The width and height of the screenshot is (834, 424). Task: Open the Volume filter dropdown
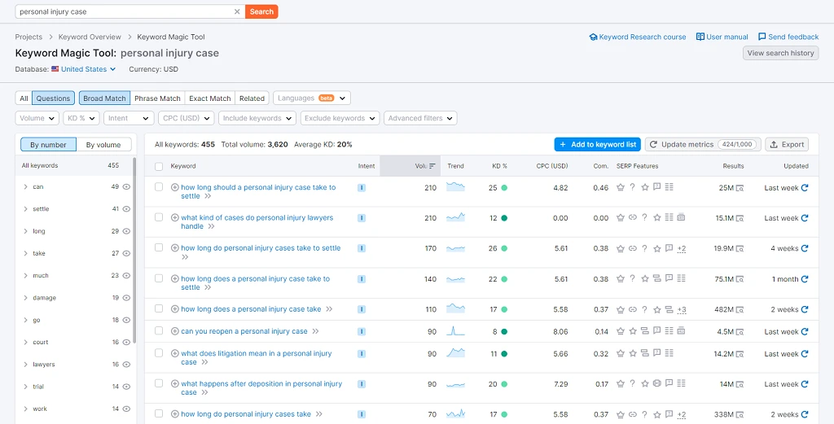tap(37, 118)
